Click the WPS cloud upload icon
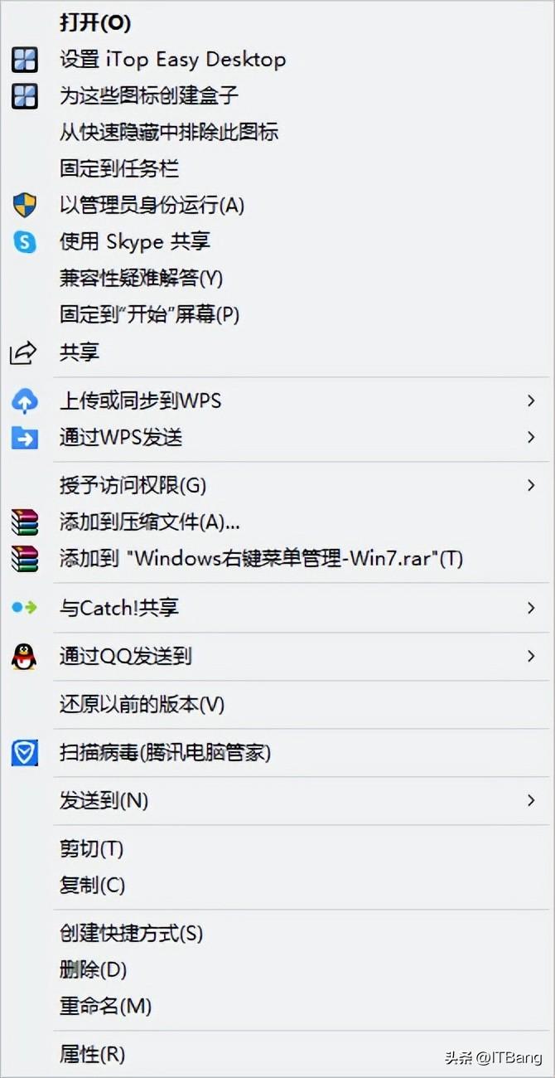This screenshot has width=555, height=1078. [x=24, y=401]
